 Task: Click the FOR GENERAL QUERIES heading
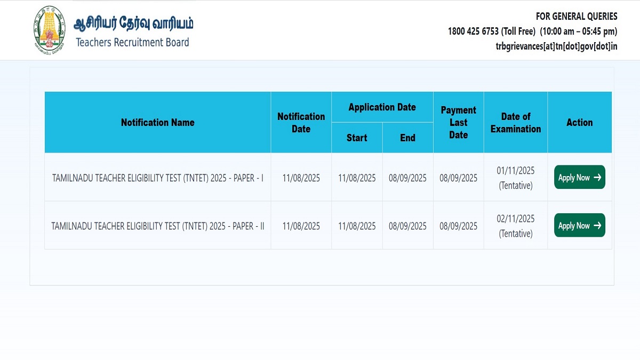577,17
